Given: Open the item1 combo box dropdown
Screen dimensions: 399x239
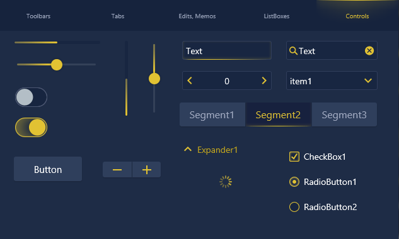Looking at the screenshot, I should (332, 81).
